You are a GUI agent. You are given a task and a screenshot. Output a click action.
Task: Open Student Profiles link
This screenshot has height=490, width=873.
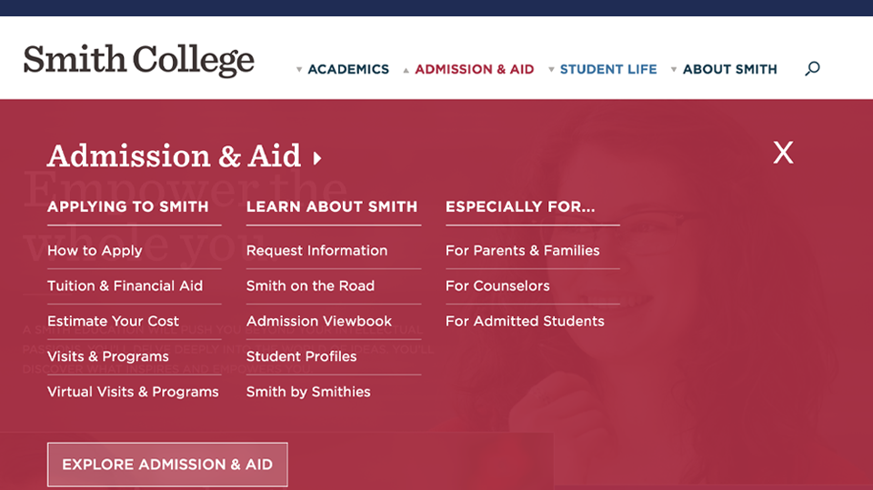pyautogui.click(x=301, y=356)
